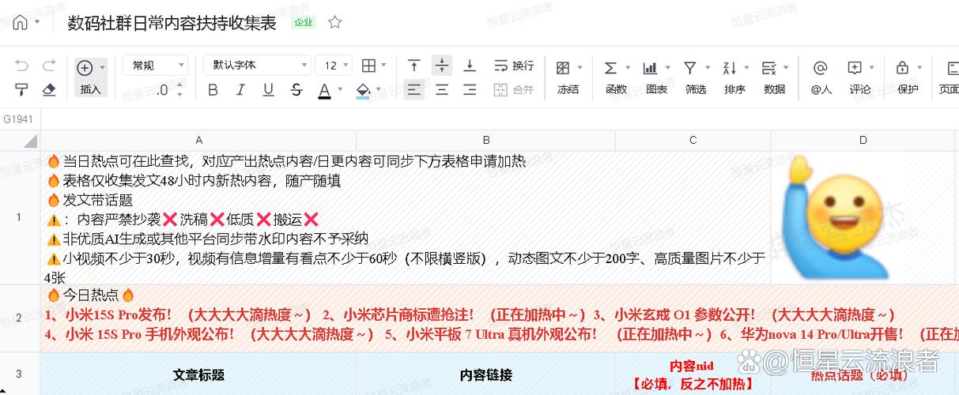Open the 默认字体 font family dropdown

tap(257, 66)
